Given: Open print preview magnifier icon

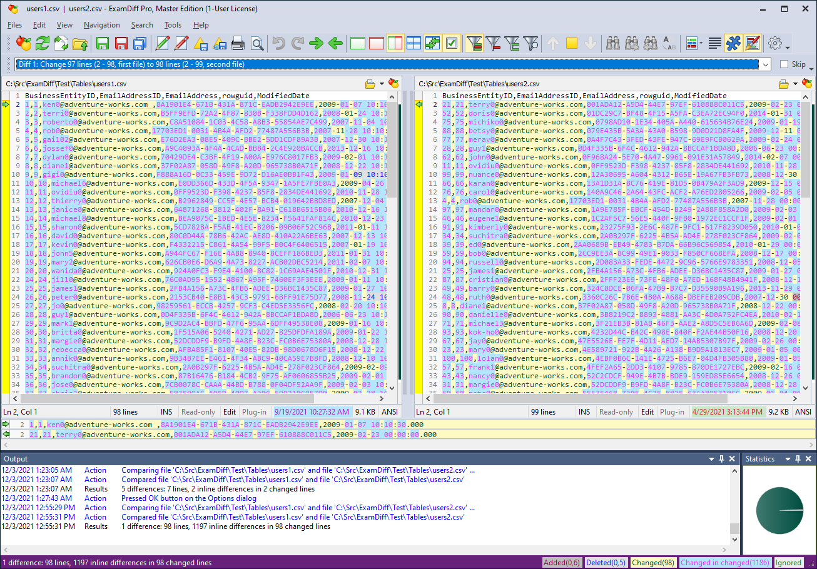Looking at the screenshot, I should (x=256, y=43).
